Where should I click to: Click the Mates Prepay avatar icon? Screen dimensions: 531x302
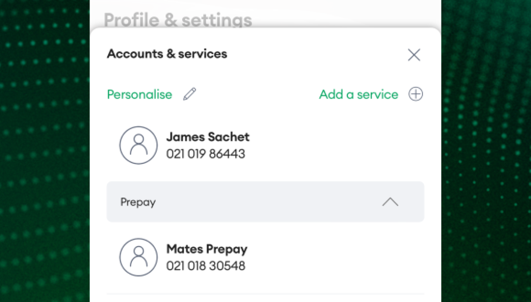tap(138, 257)
